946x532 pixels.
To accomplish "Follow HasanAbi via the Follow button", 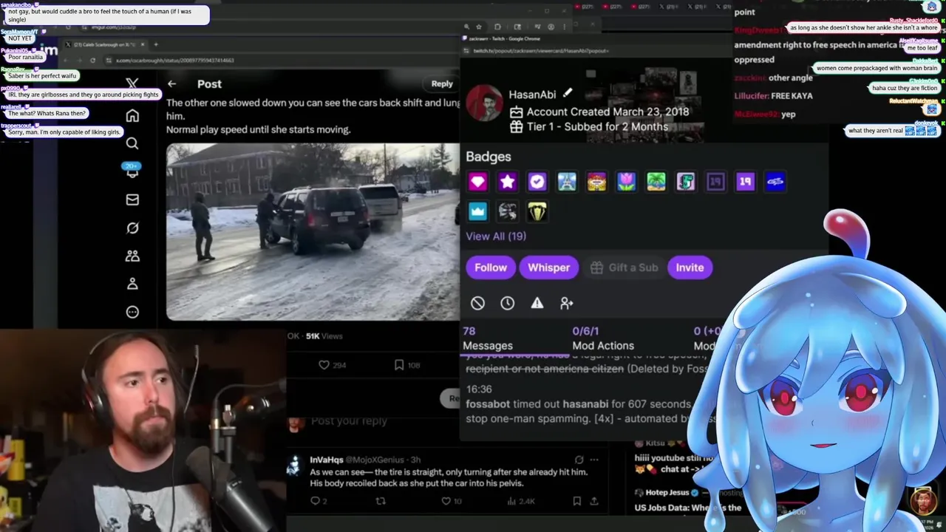I will tap(491, 267).
